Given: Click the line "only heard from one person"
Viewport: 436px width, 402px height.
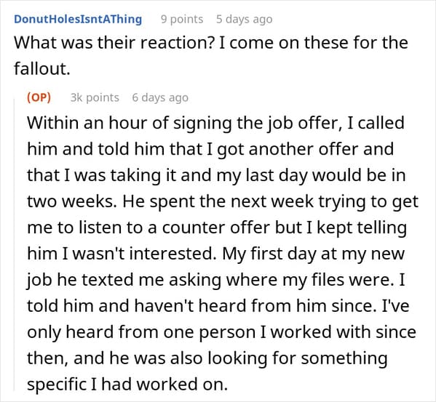Looking at the screenshot, I should click(x=221, y=332).
